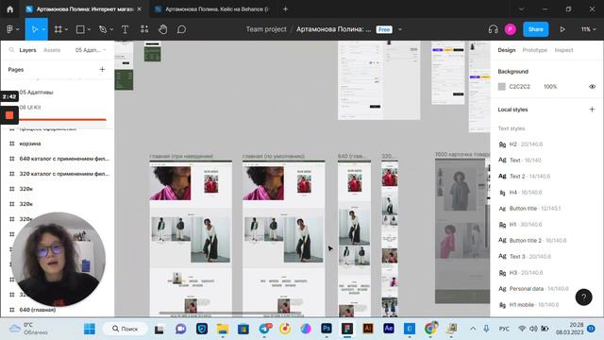Switch to the Layers tab
The image size is (604, 340).
27,50
